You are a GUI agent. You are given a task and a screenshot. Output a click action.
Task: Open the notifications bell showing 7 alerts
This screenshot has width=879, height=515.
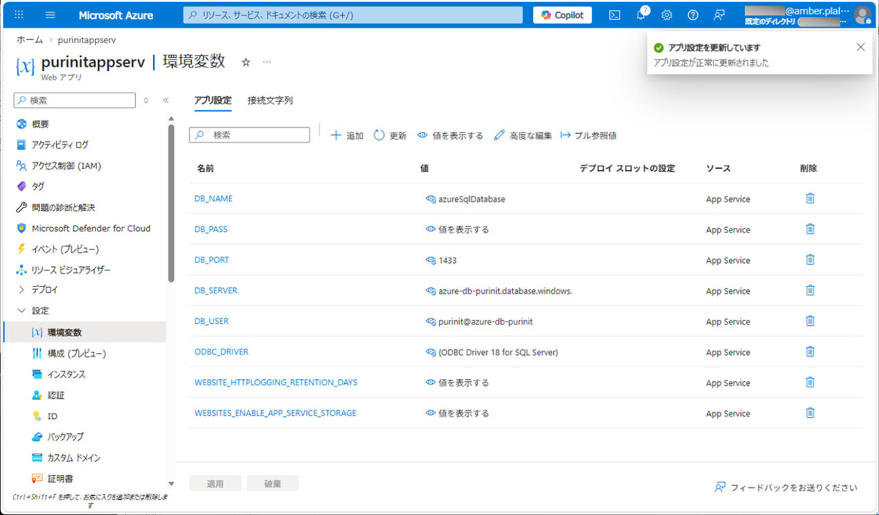click(640, 14)
